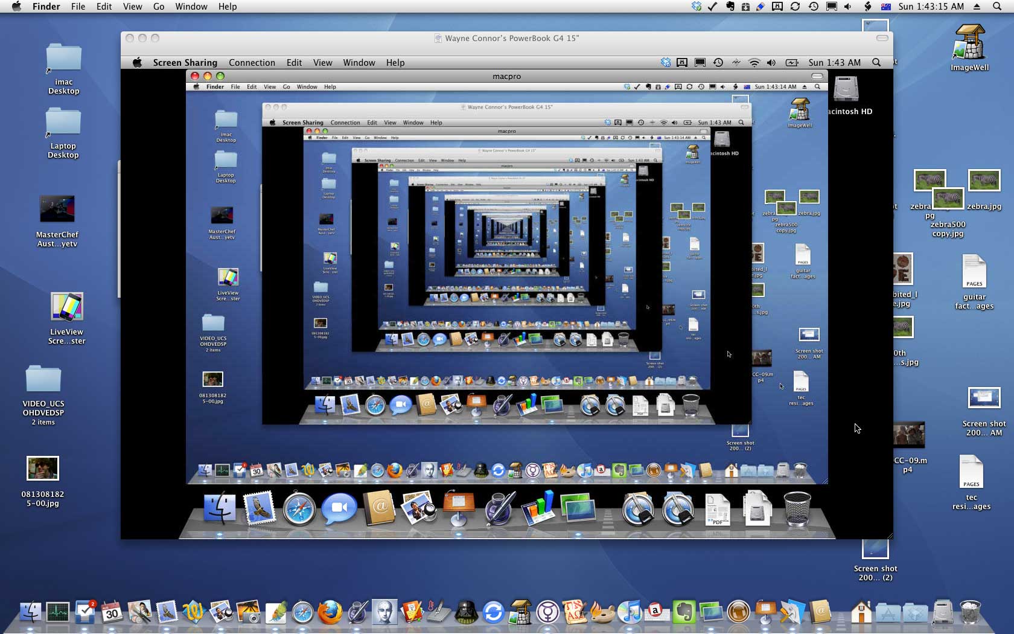The height and width of the screenshot is (634, 1014).
Task: Open the outermost Screen Sharing menu
Action: point(185,63)
